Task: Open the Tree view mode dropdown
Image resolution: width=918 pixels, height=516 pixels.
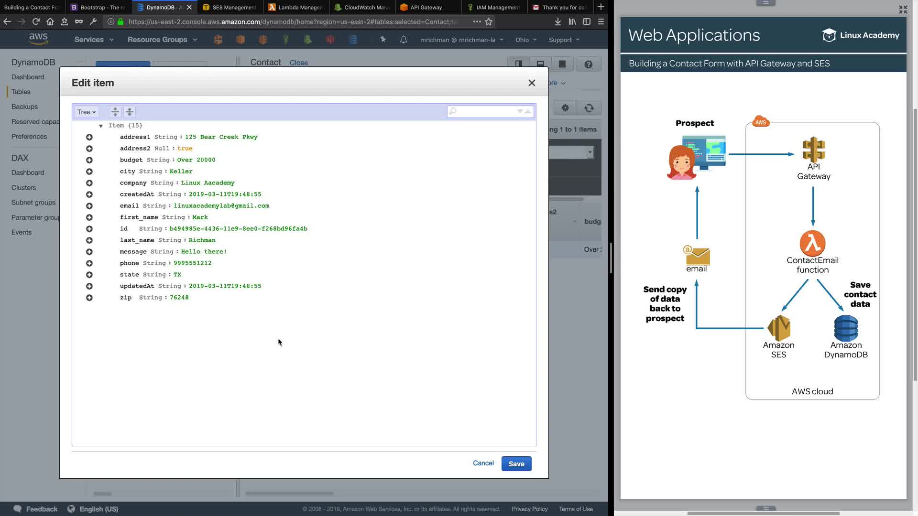Action: tap(87, 112)
